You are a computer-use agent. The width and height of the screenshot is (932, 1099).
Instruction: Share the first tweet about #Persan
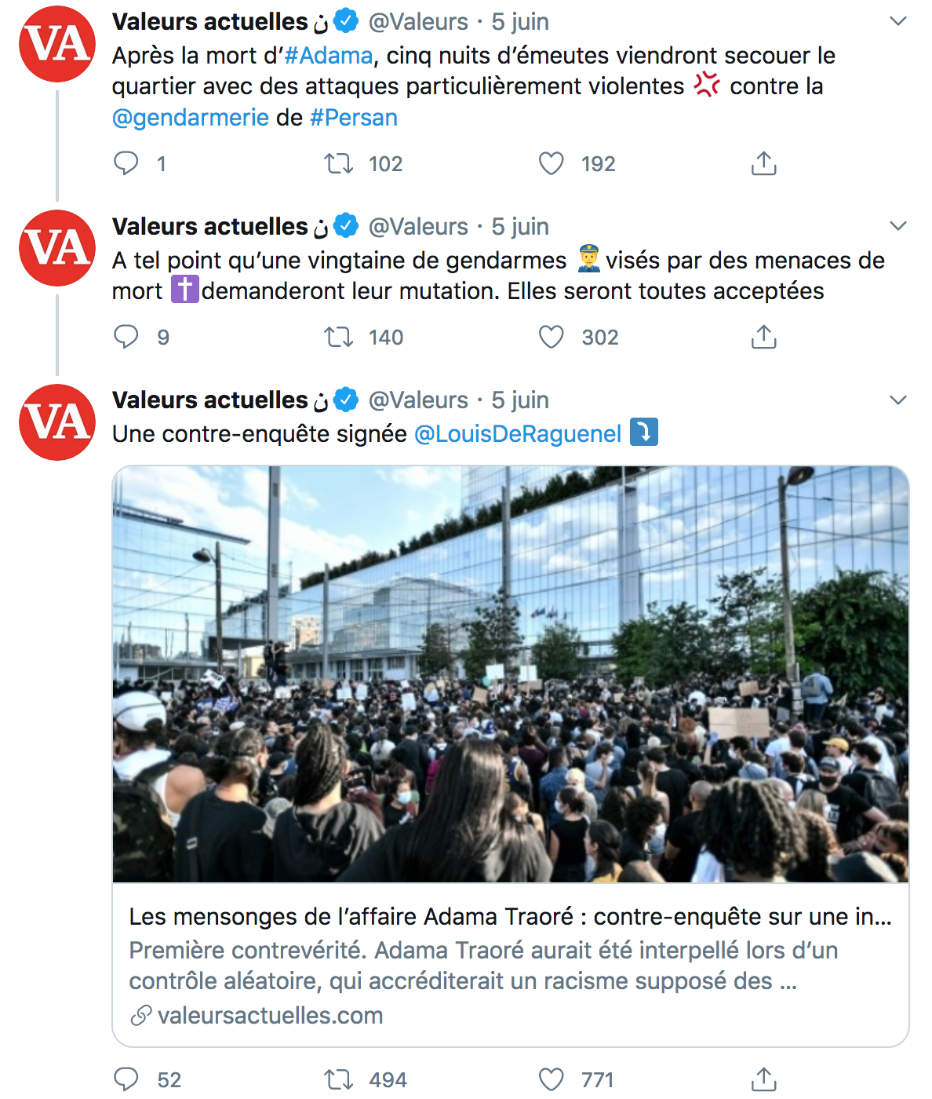[x=763, y=163]
